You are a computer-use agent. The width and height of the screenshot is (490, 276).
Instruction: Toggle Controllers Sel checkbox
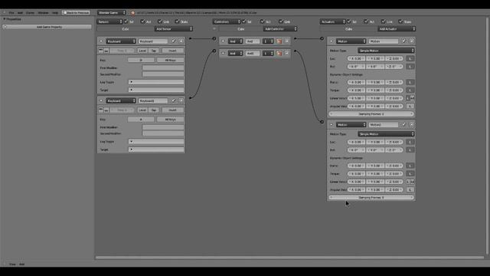point(244,21)
